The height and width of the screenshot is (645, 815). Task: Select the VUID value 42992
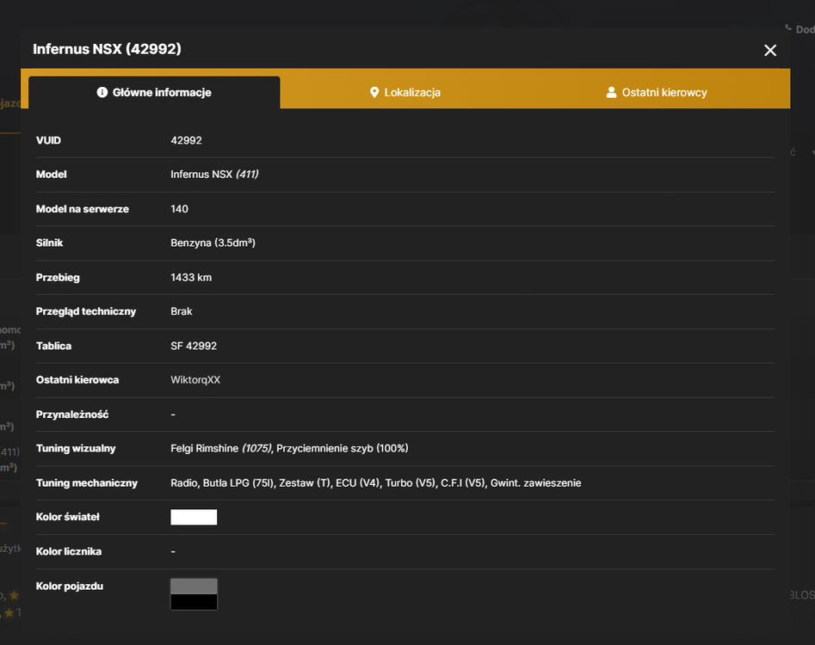(186, 140)
